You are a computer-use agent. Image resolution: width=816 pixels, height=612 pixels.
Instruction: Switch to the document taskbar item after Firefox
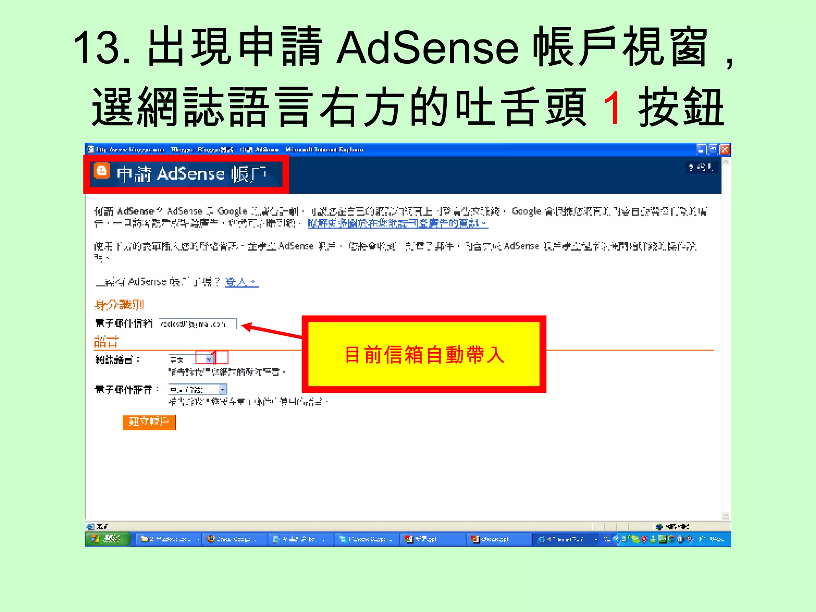tap(301, 539)
